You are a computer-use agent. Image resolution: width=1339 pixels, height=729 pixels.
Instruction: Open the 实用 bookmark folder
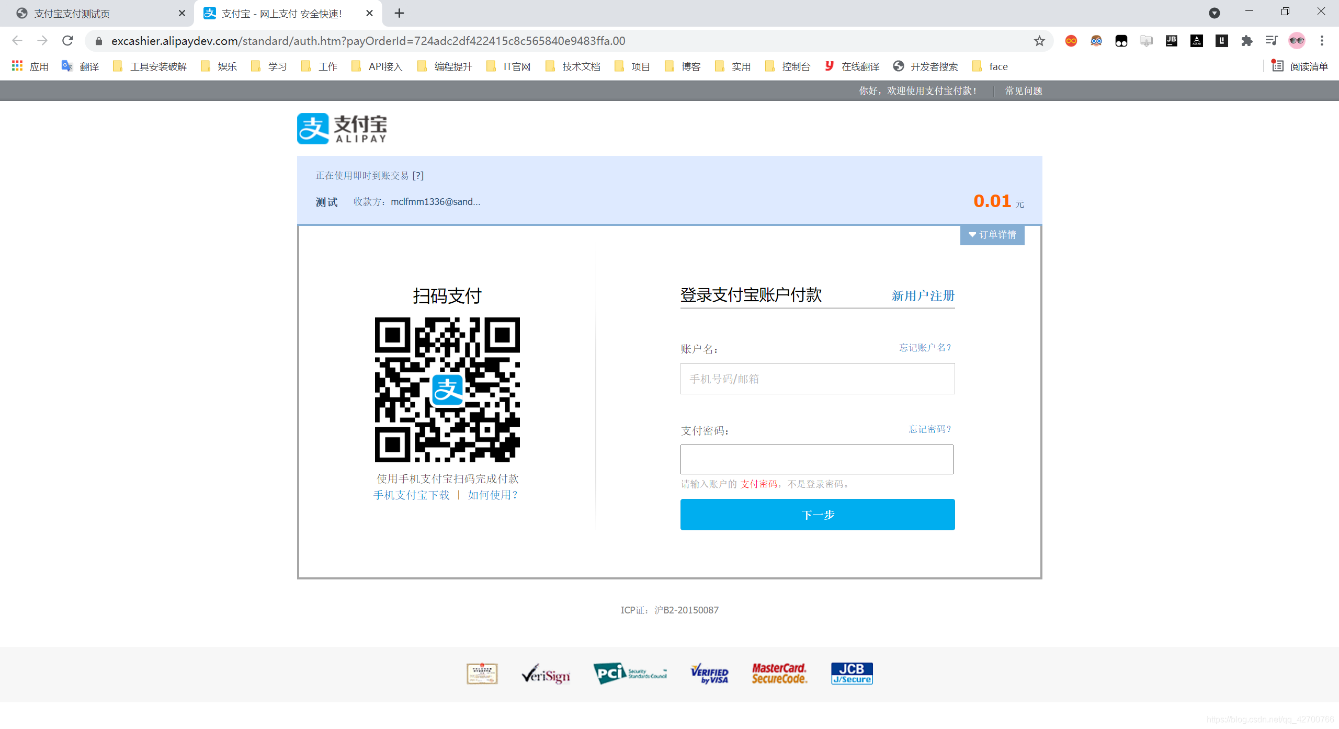pos(733,66)
